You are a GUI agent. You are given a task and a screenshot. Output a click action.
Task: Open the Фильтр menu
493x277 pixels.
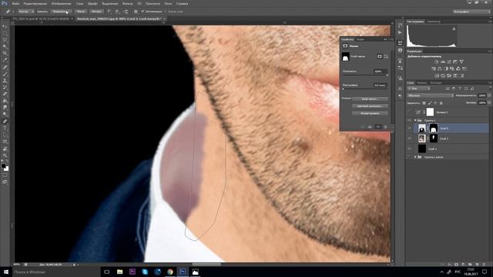tap(127, 3)
